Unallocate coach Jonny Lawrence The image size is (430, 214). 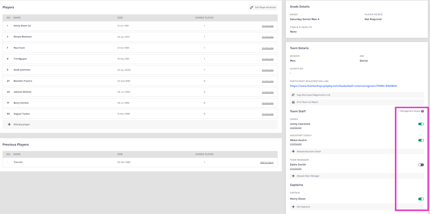(x=295, y=128)
